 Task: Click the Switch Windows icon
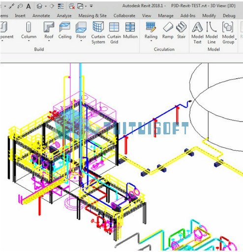pos(80,6)
